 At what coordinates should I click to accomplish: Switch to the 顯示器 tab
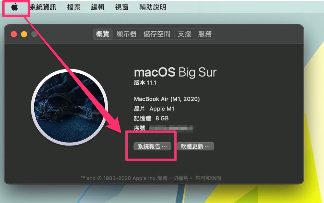126,34
